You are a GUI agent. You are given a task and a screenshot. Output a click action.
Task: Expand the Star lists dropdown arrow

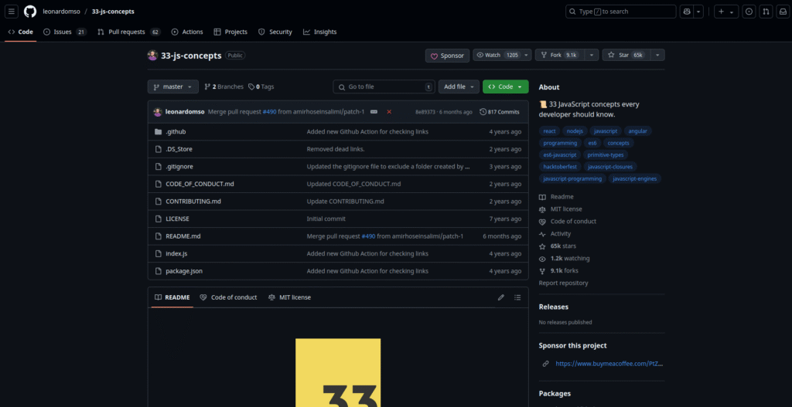657,55
